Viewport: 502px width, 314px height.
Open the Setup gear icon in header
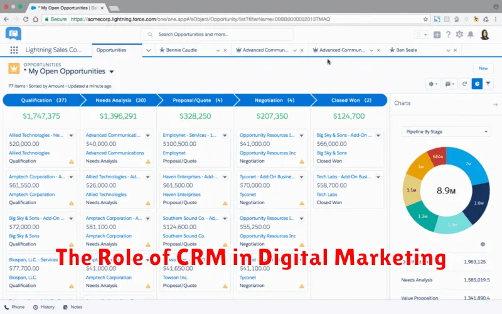point(459,35)
